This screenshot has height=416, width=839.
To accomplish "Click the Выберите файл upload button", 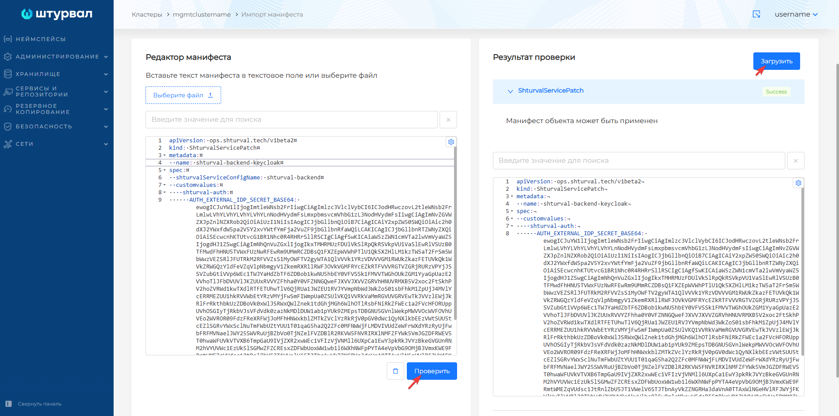I will click(183, 95).
